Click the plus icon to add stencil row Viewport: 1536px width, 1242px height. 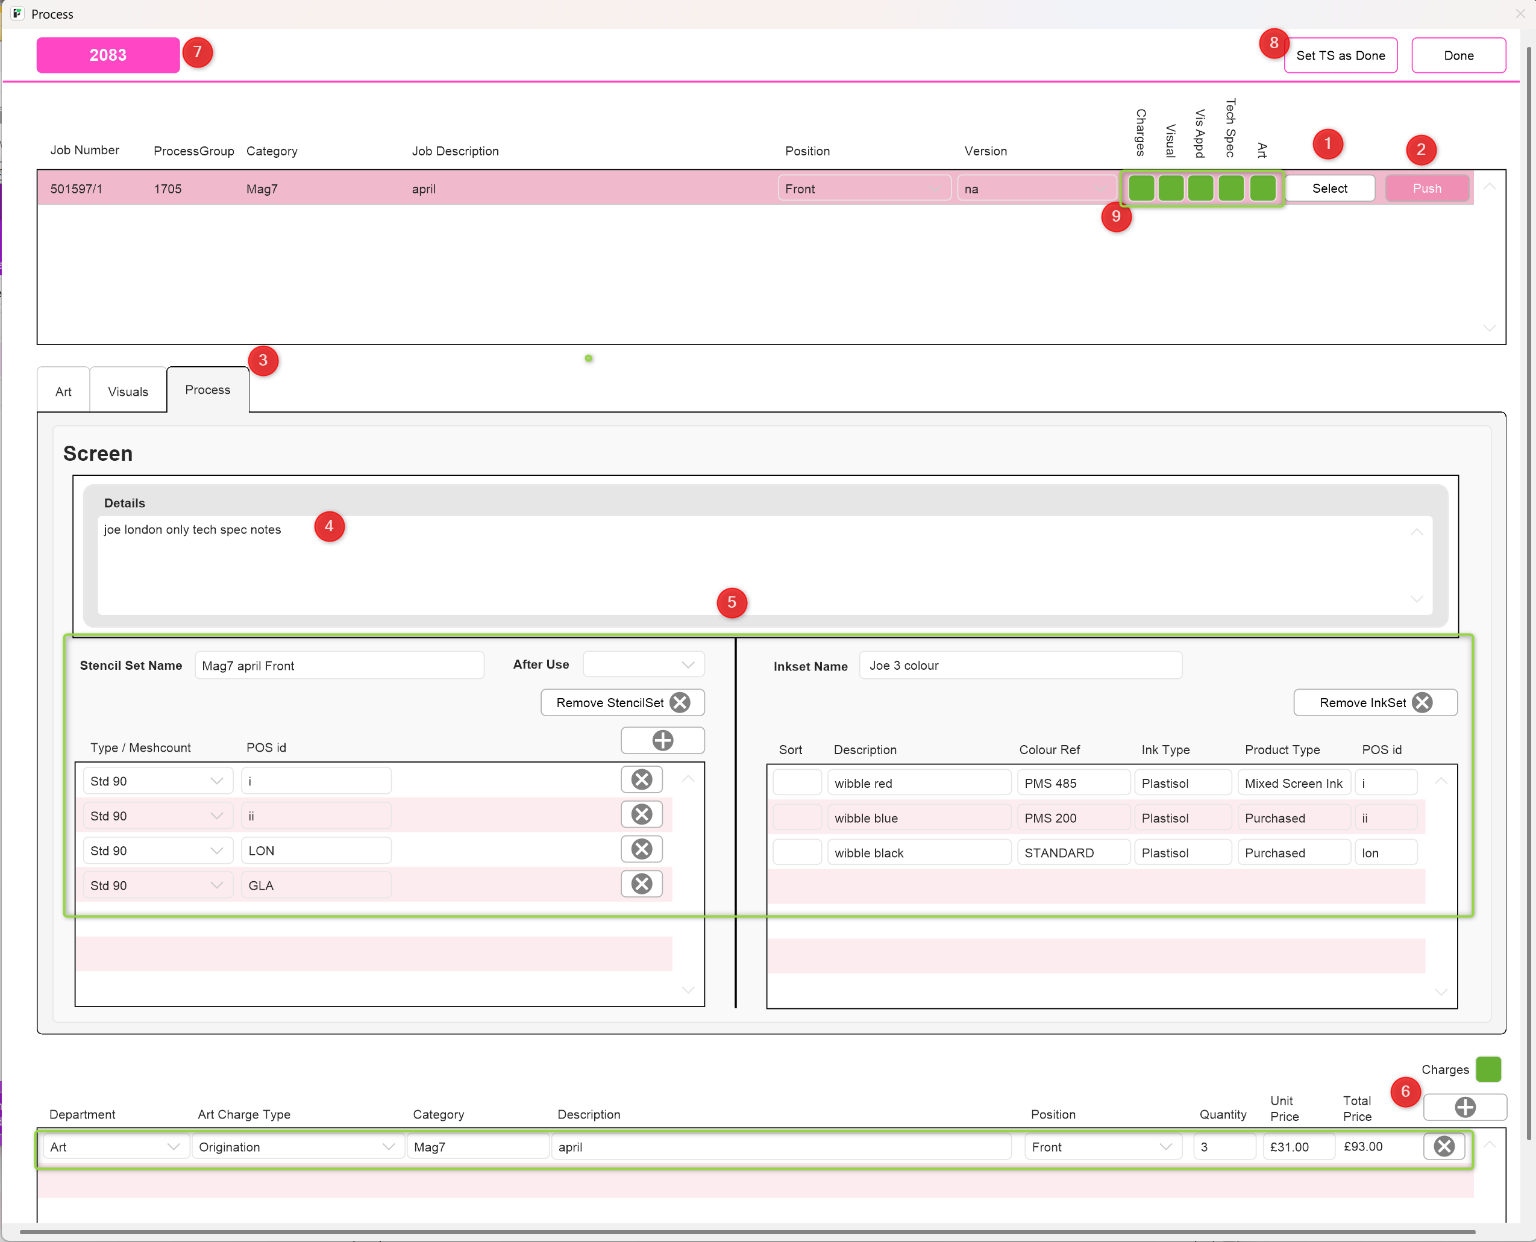[x=662, y=740]
